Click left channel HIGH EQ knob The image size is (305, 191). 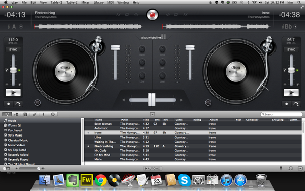(x=142, y=49)
